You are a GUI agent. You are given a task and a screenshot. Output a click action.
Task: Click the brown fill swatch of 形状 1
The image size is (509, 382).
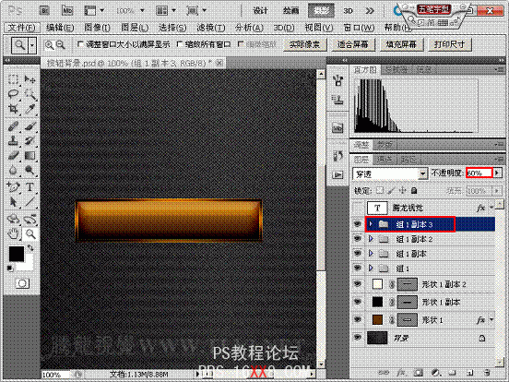(x=377, y=320)
